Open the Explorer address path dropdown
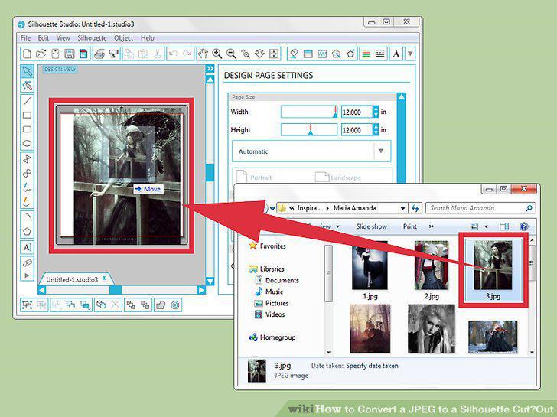This screenshot has width=557, height=417. [x=402, y=208]
